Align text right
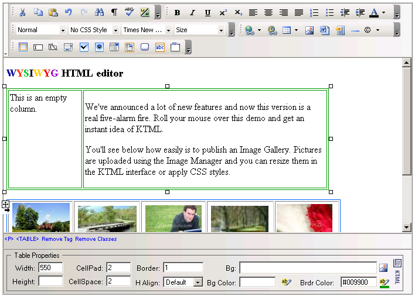The width and height of the screenshot is (415, 297). [x=284, y=13]
